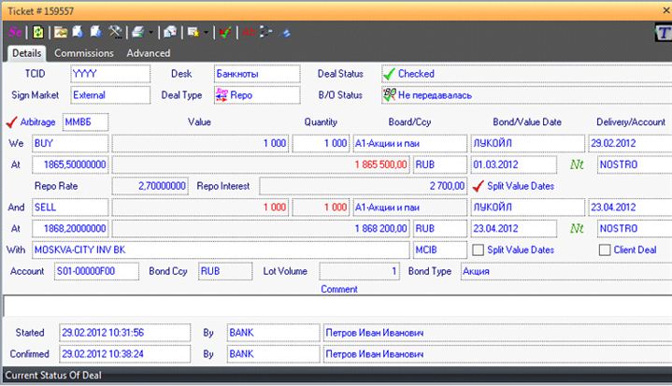The width and height of the screenshot is (672, 386).
Task: Click the Repo Interest field 2 700,00
Action: (x=363, y=186)
